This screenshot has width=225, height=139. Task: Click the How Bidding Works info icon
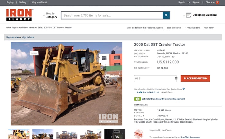point(184,89)
